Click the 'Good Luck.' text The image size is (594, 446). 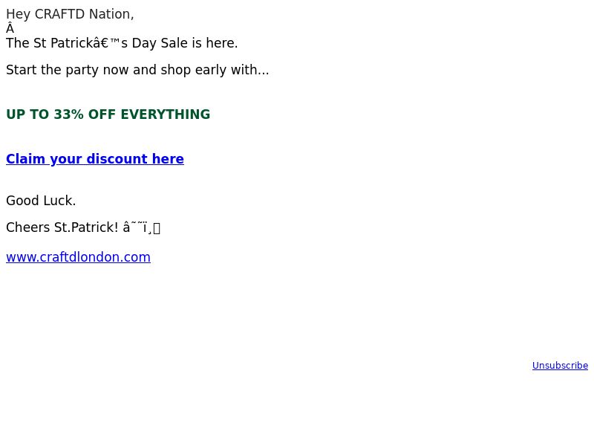(x=41, y=201)
